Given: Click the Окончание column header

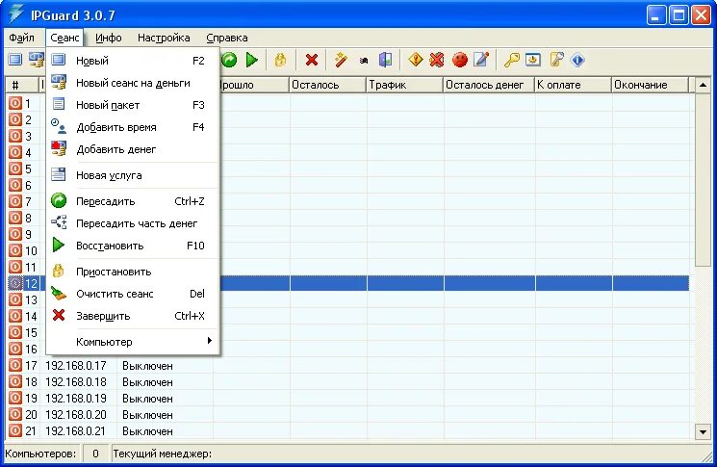Looking at the screenshot, I should (650, 85).
